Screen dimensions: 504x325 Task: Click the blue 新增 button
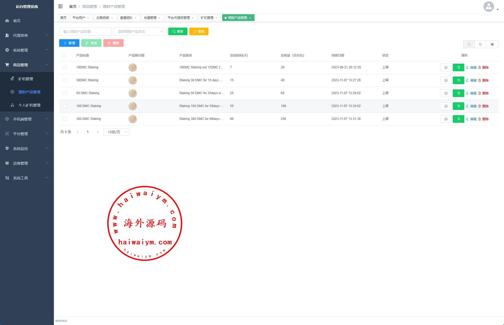pyautogui.click(x=69, y=43)
